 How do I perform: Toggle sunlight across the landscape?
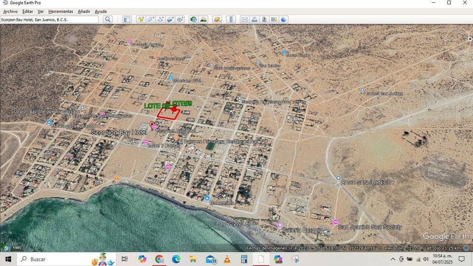coord(203,19)
